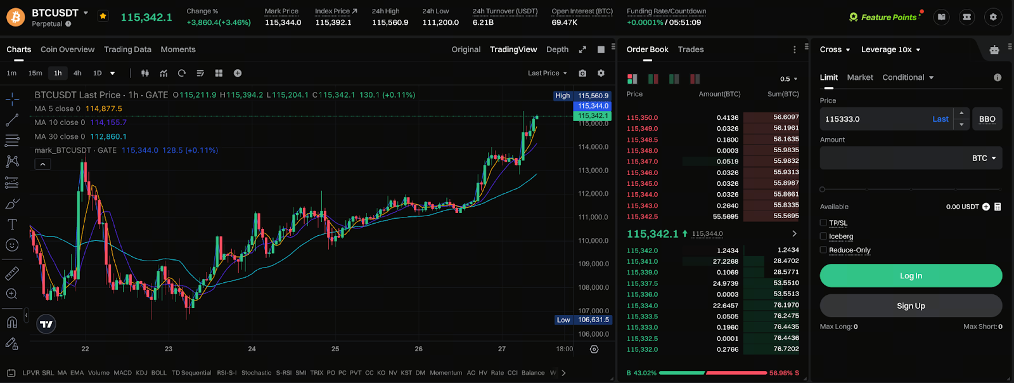The height and width of the screenshot is (383, 1014).
Task: Click the lock drawings pencil icon
Action: tap(12, 343)
